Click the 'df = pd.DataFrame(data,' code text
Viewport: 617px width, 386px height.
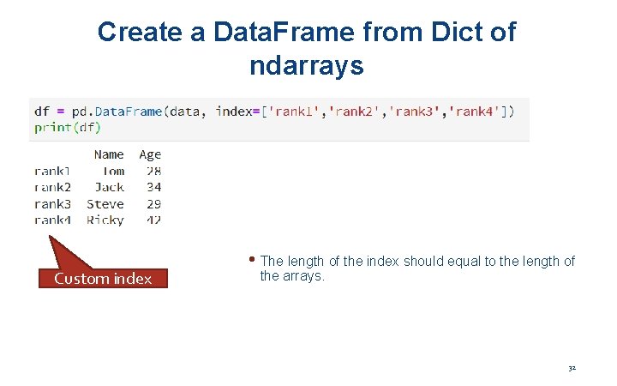(120, 112)
